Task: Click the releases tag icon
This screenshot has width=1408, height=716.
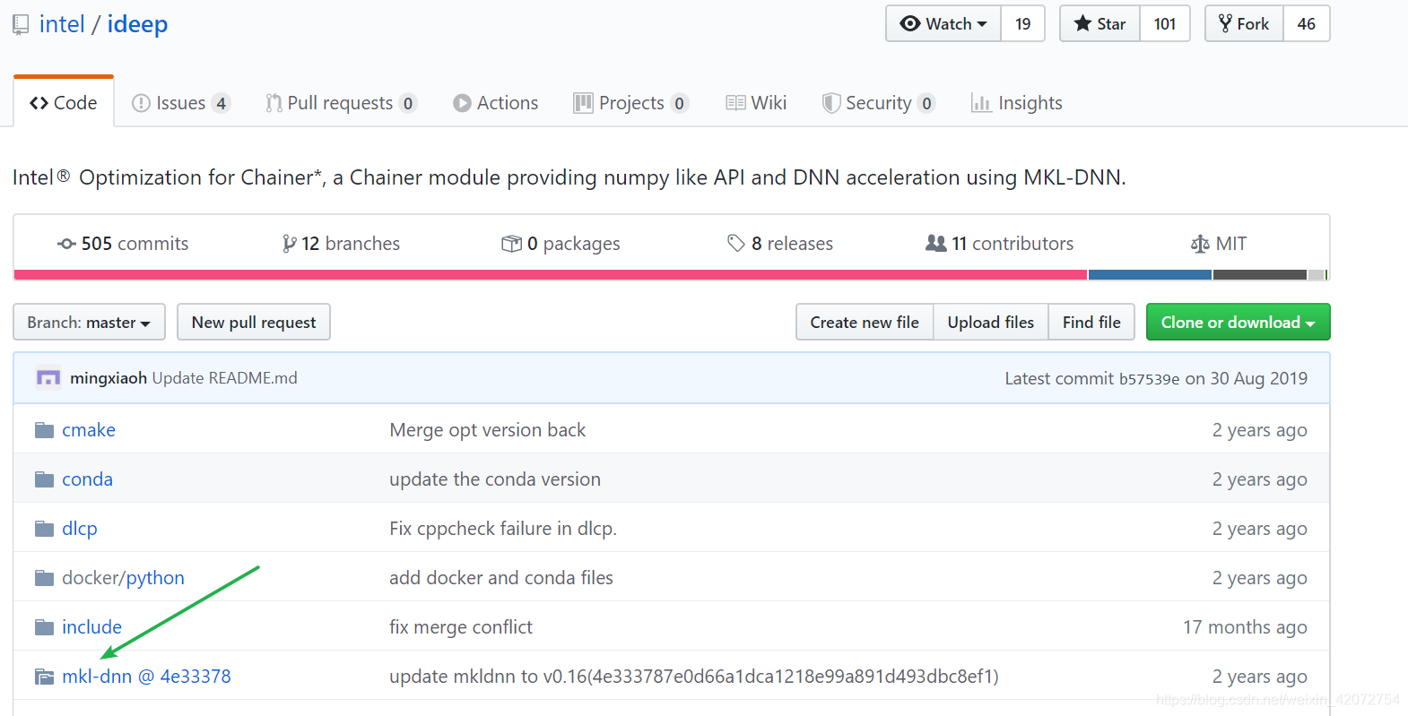Action: click(x=736, y=244)
